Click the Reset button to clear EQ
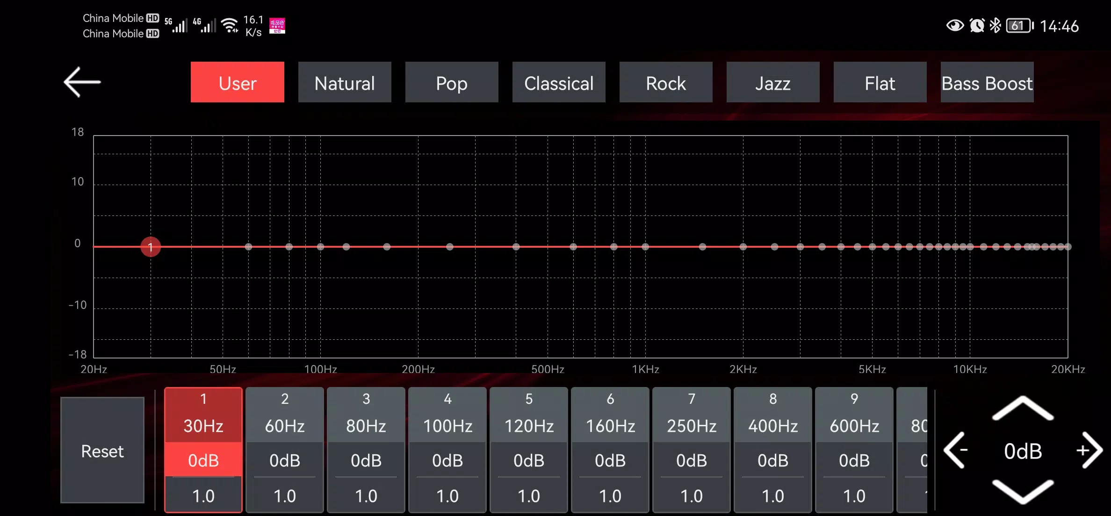 point(103,451)
